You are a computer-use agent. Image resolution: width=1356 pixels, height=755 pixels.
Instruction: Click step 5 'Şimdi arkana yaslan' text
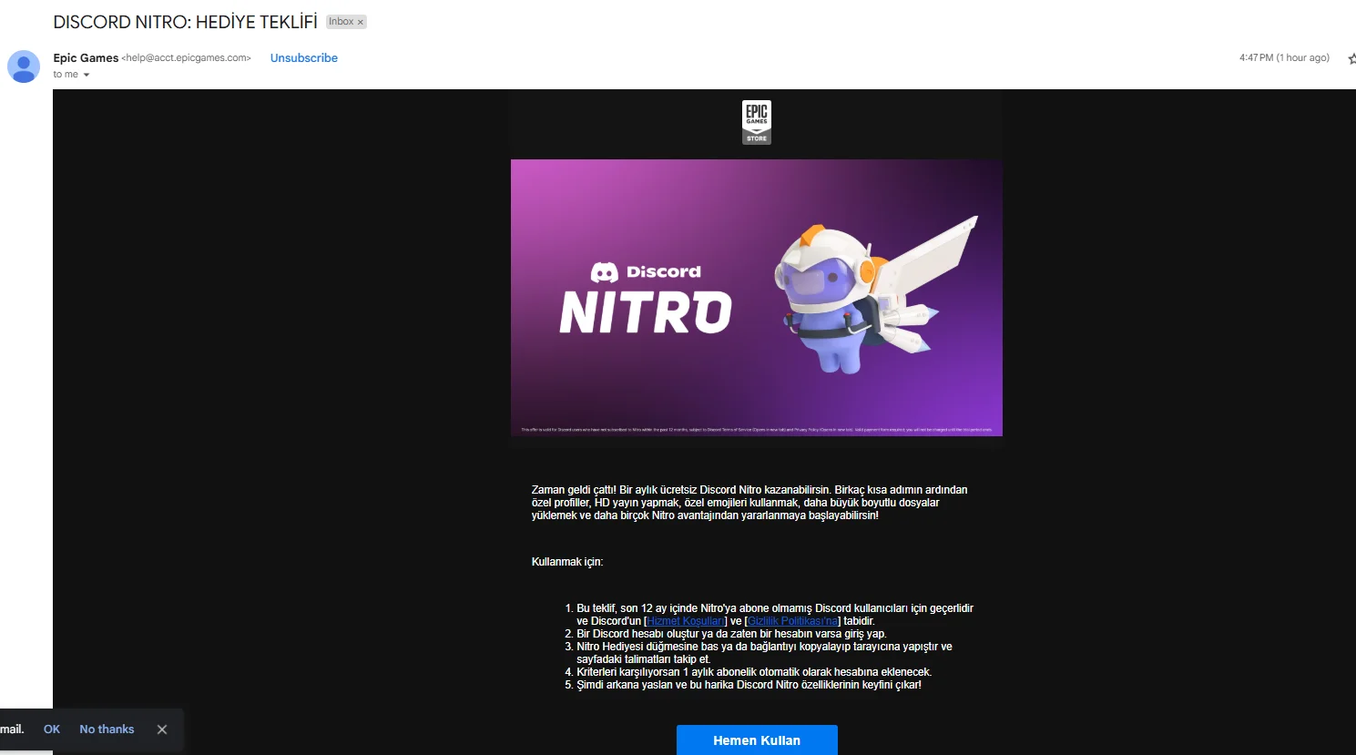(749, 685)
